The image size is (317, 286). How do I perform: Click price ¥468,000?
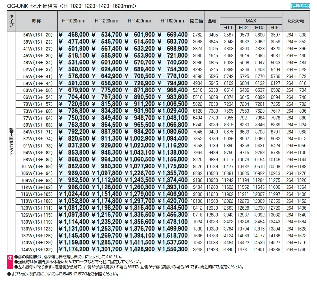pyautogui.click(x=74, y=35)
